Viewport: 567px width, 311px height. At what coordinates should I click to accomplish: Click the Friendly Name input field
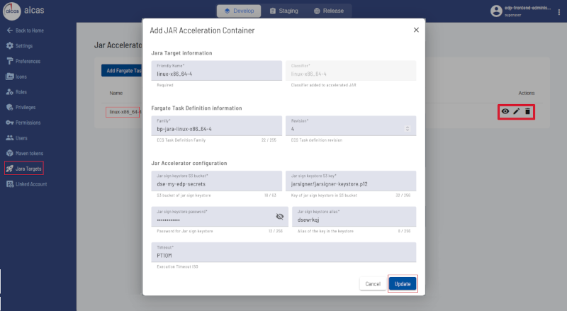pyautogui.click(x=217, y=71)
